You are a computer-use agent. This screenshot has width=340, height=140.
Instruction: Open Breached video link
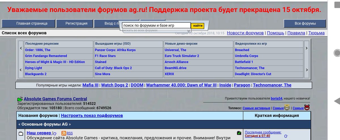(242, 50)
